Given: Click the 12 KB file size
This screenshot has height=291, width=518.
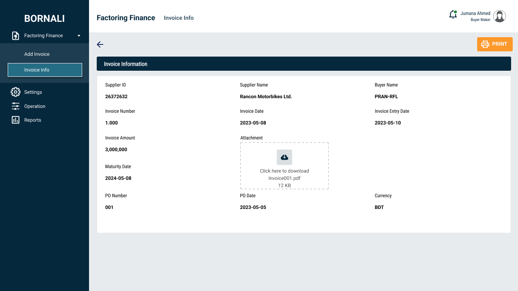Looking at the screenshot, I should [284, 186].
